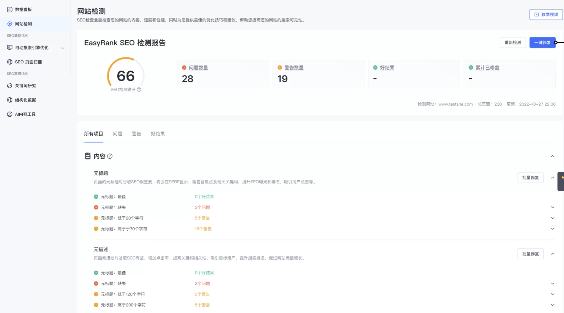
Task: Click the green check icon on 累计已修复 card
Action: (471, 68)
